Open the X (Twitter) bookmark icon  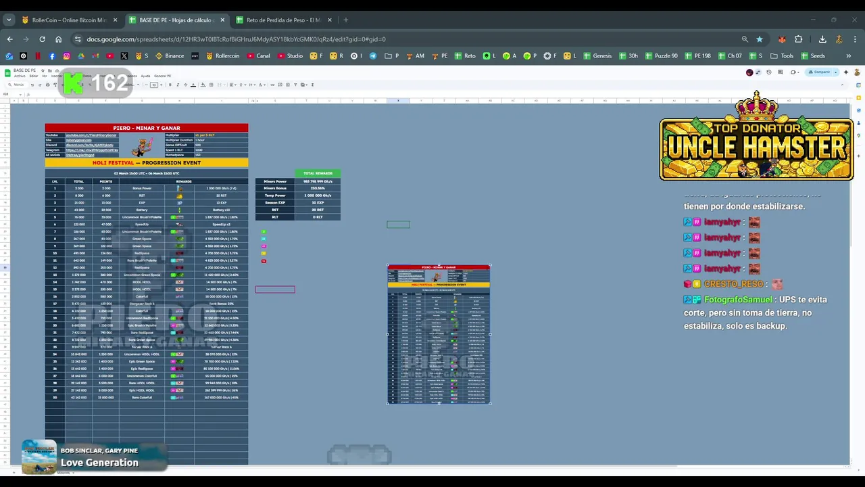124,55
